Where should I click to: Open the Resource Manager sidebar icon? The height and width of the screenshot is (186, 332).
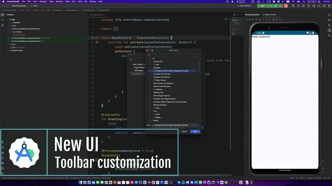[3, 25]
